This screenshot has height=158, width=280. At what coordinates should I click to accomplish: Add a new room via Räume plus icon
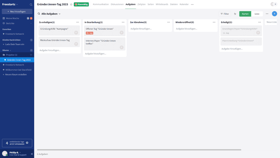coord(31,50)
